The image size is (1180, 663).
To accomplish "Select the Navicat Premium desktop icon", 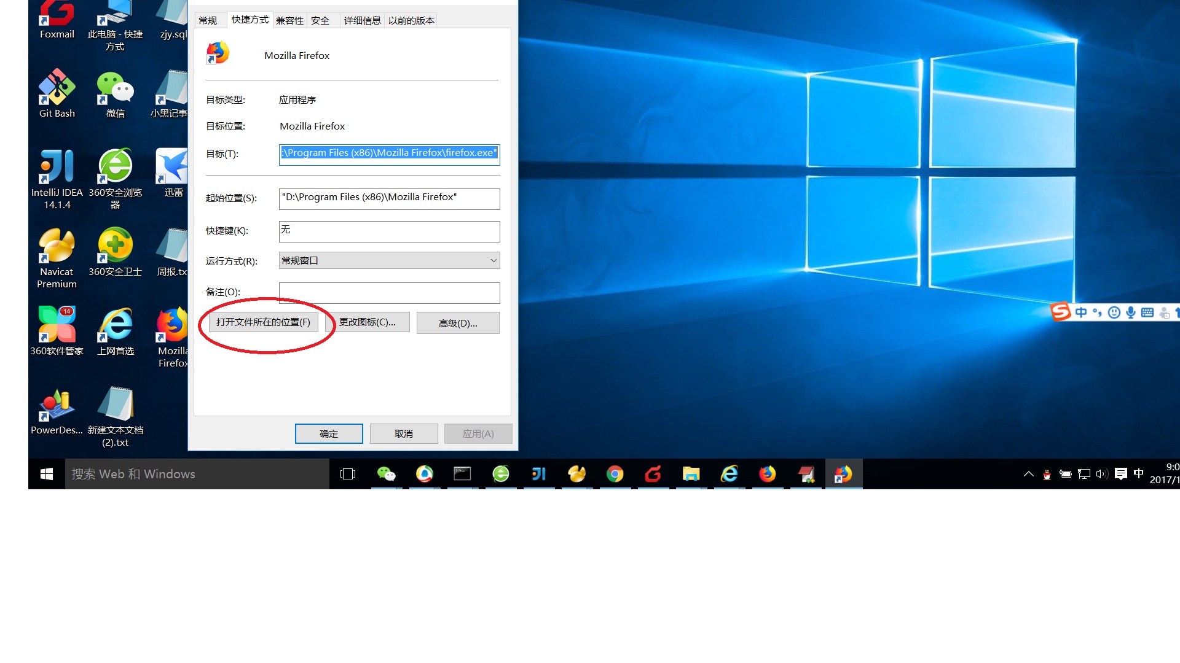I will click(x=57, y=258).
